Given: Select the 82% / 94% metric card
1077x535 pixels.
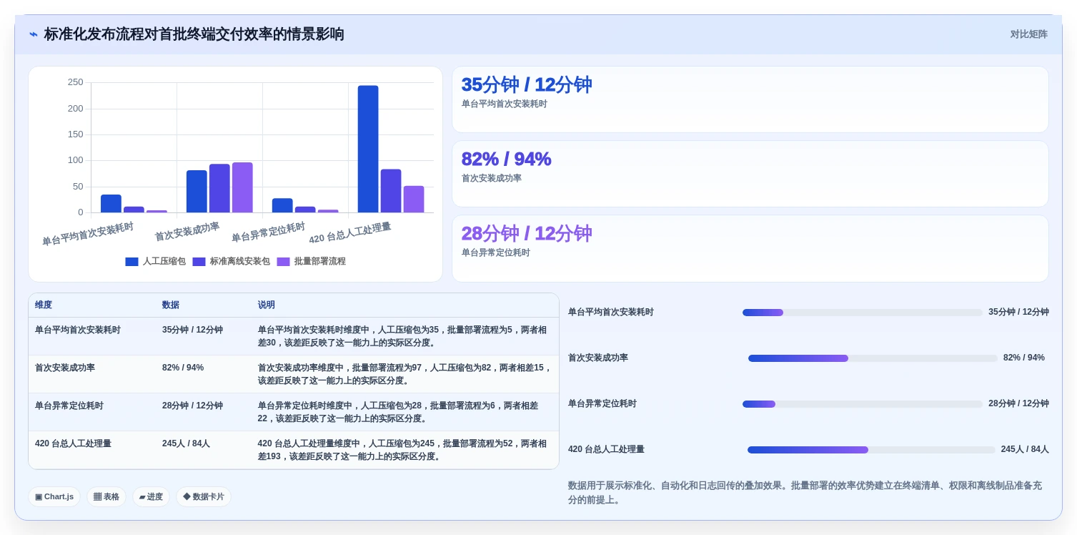Looking at the screenshot, I should click(x=750, y=174).
